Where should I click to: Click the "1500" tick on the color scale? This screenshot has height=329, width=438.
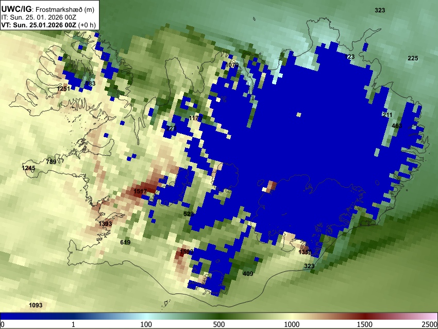(x=364, y=324)
